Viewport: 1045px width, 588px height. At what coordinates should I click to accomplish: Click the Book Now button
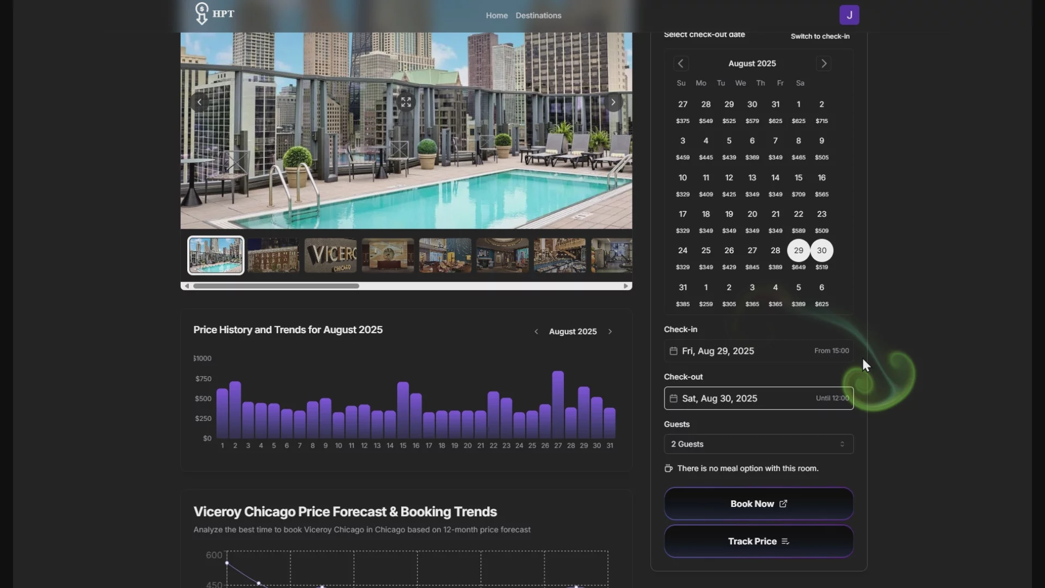[x=758, y=504]
